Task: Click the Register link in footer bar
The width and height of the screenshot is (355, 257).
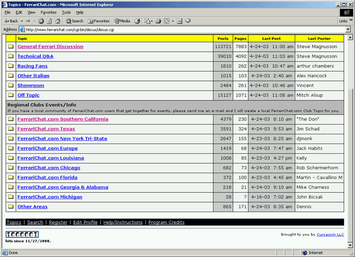Action: (58, 223)
